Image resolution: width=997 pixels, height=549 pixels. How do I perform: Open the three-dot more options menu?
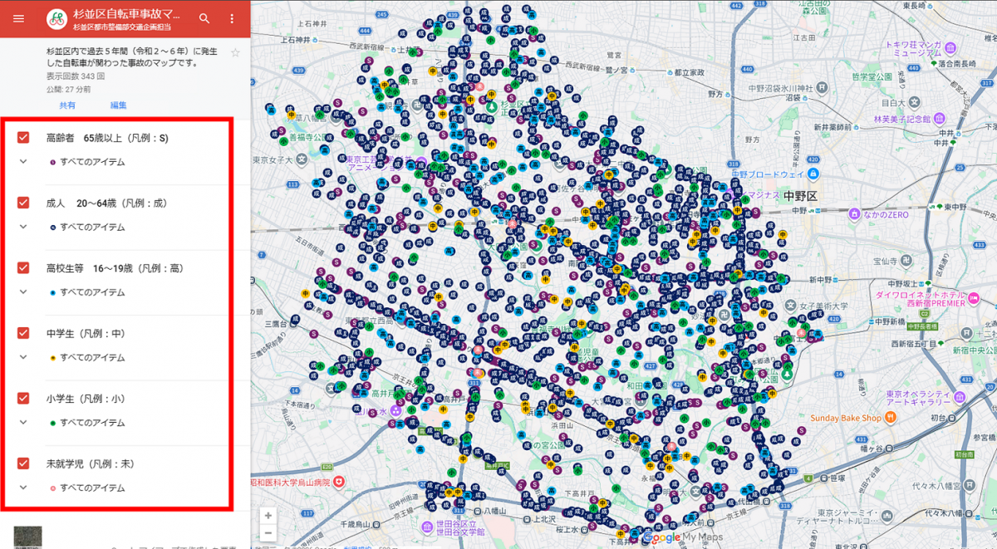(x=232, y=18)
